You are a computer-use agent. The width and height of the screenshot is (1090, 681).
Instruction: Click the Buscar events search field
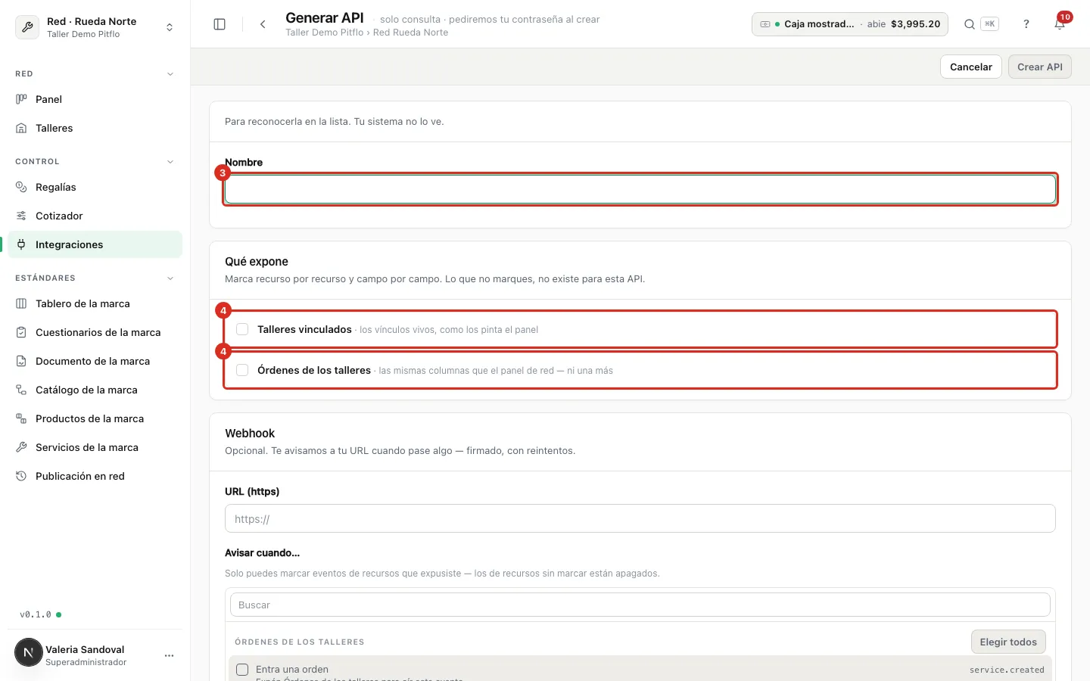coord(640,605)
